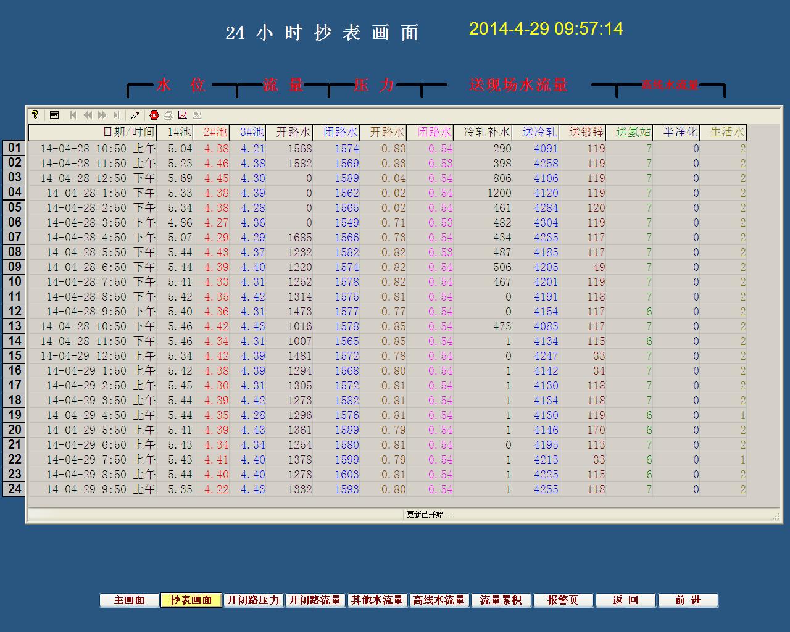Jump to last record arrow icon
This screenshot has height=632, width=790.
116,115
